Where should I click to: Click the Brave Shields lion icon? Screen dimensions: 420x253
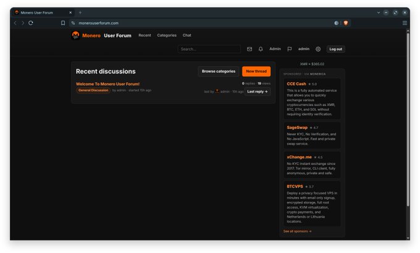click(x=345, y=23)
